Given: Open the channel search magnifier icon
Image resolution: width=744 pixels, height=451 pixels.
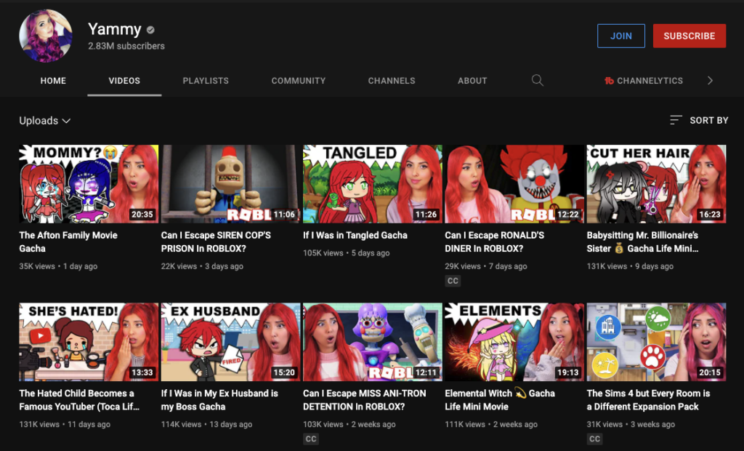Looking at the screenshot, I should click(x=537, y=80).
